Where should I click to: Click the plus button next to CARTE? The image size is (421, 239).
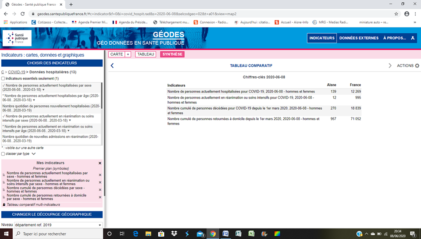click(128, 54)
